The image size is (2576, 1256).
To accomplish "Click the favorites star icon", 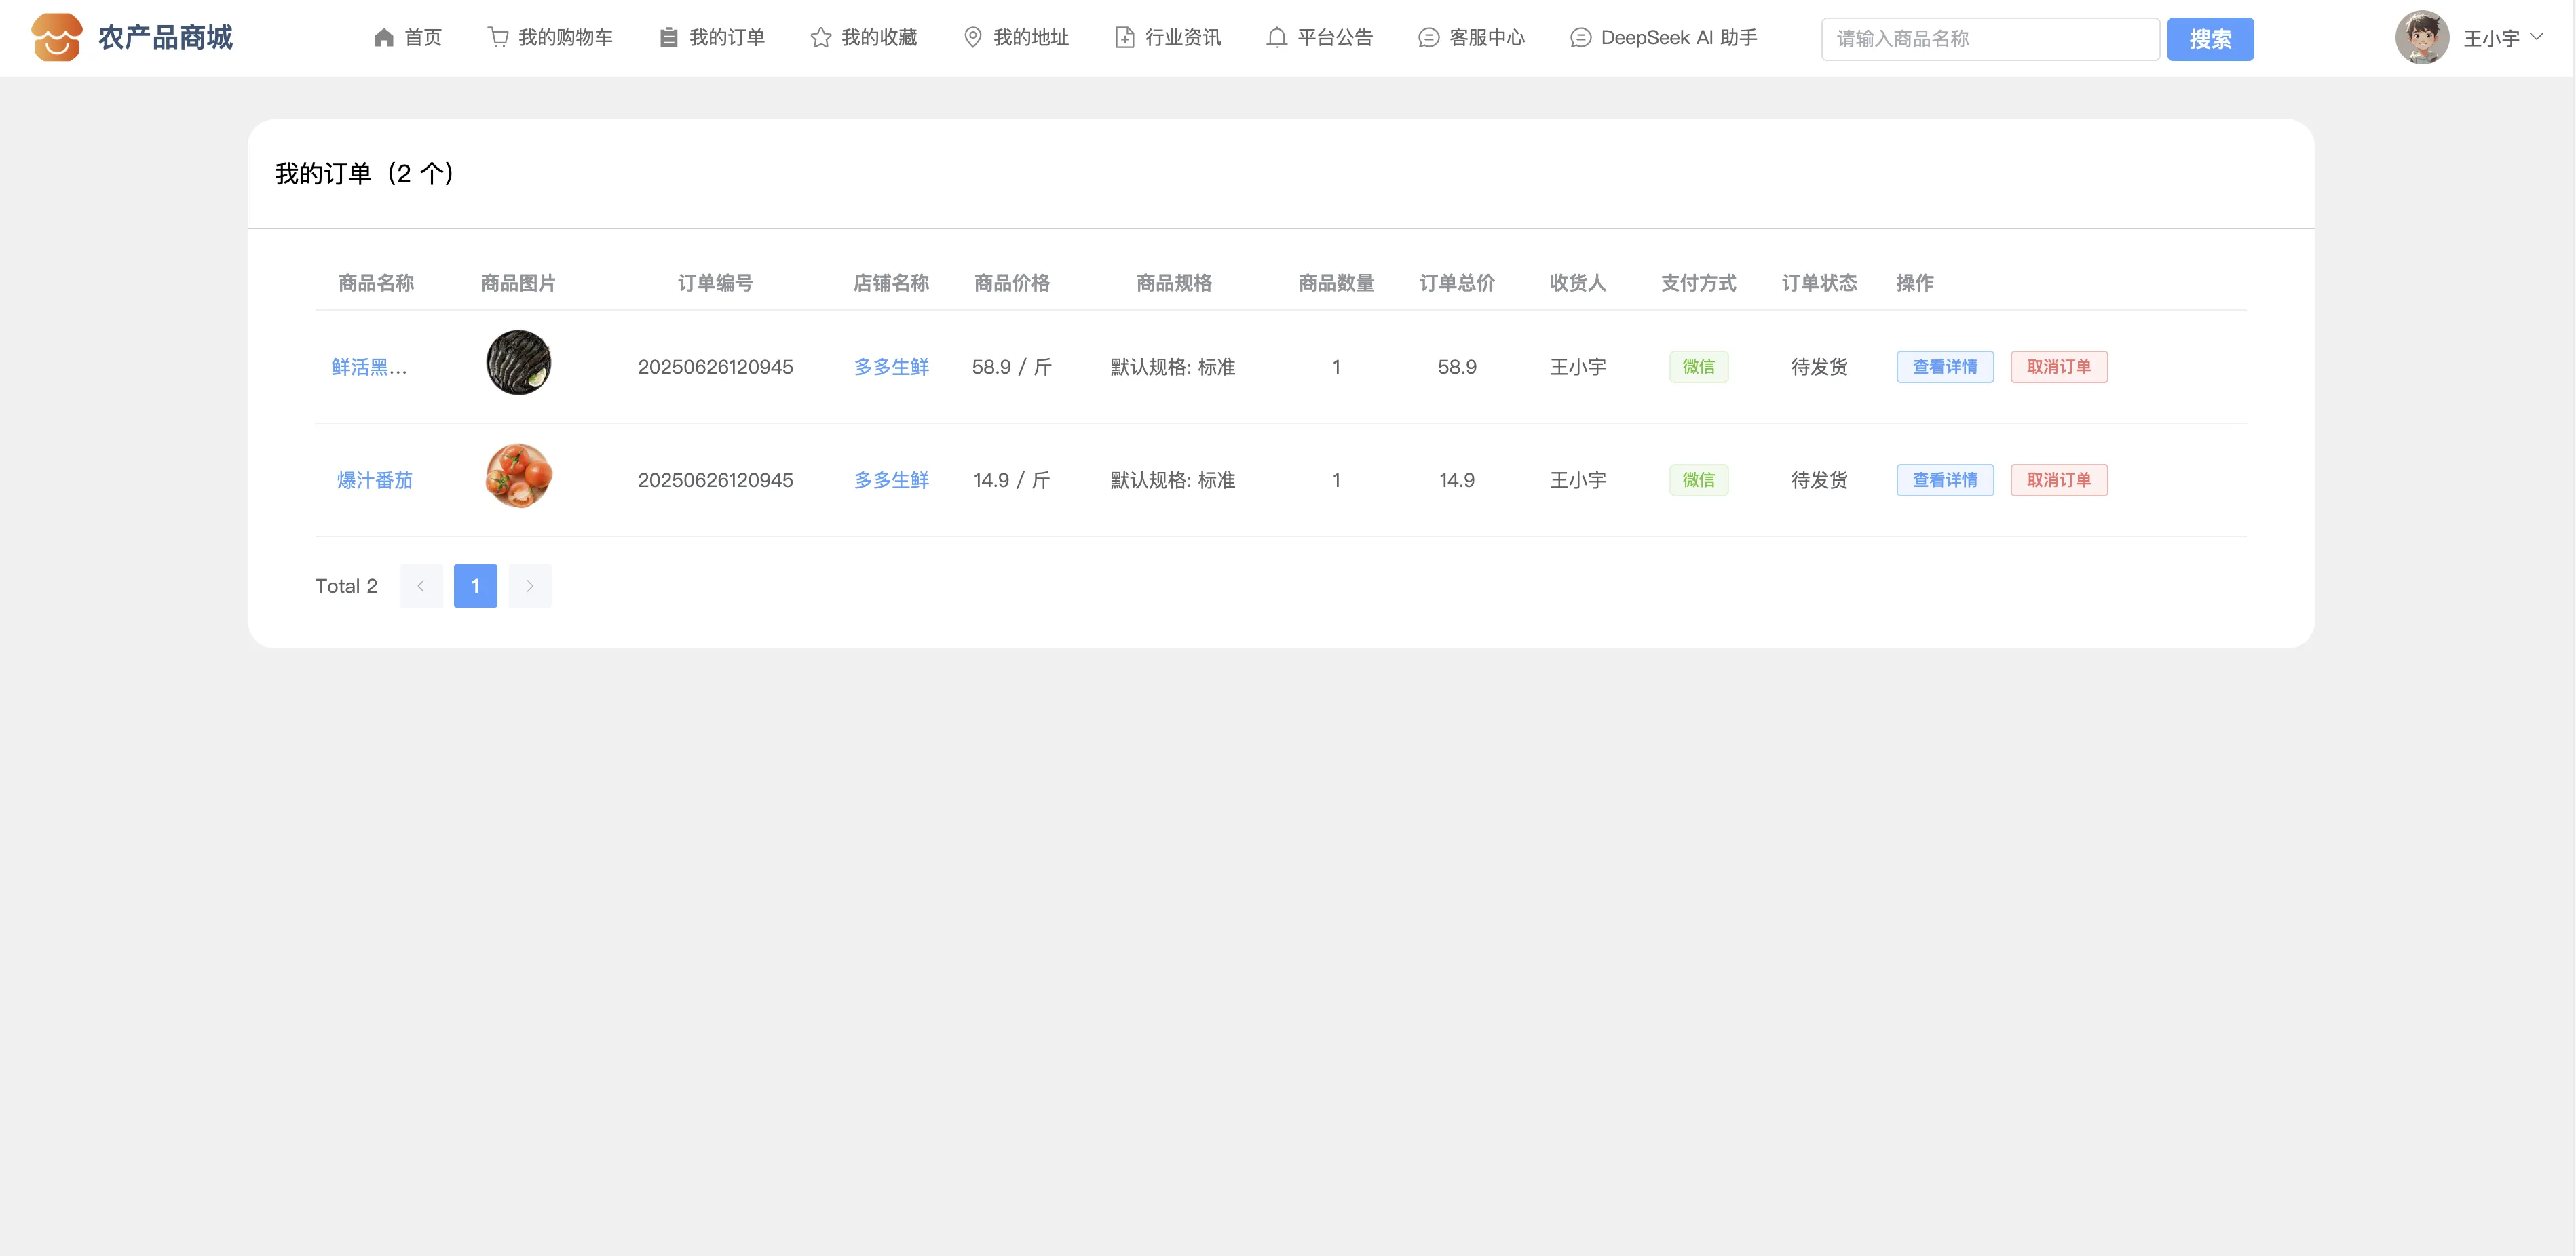I will (820, 38).
